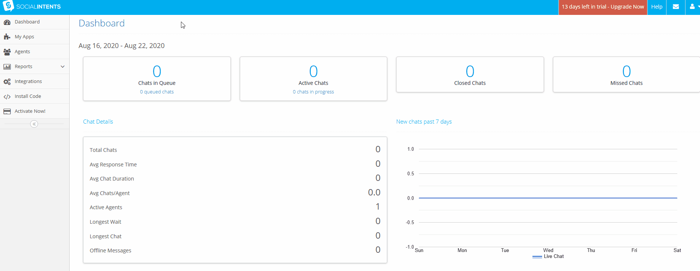This screenshot has height=271, width=700.
Task: Click the Dashboard gauge icon in sidebar
Action: [7, 22]
